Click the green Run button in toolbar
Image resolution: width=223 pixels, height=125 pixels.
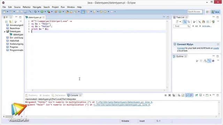42,11
